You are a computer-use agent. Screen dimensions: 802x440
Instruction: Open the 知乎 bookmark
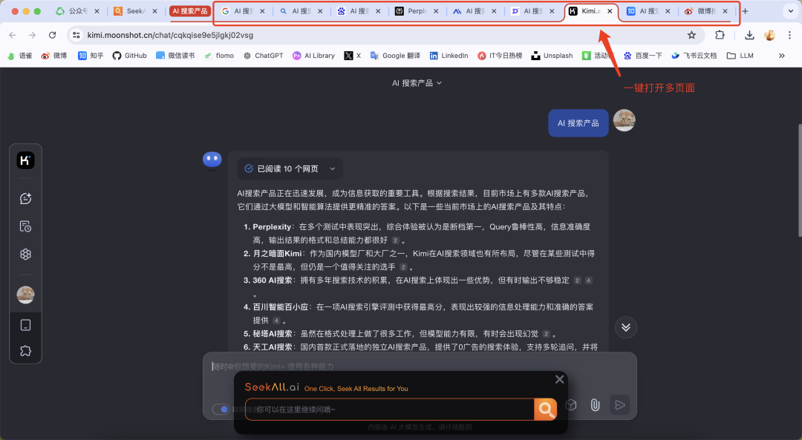click(x=91, y=56)
